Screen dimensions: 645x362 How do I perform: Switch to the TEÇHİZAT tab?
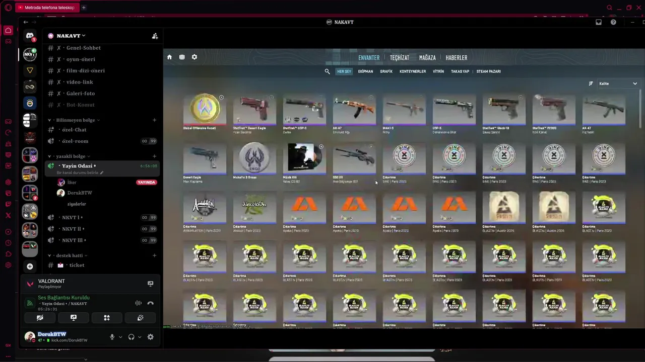(400, 58)
